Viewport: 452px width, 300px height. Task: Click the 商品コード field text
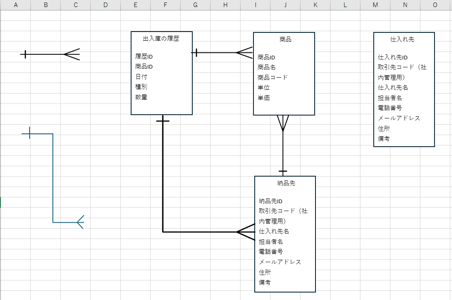click(x=273, y=77)
